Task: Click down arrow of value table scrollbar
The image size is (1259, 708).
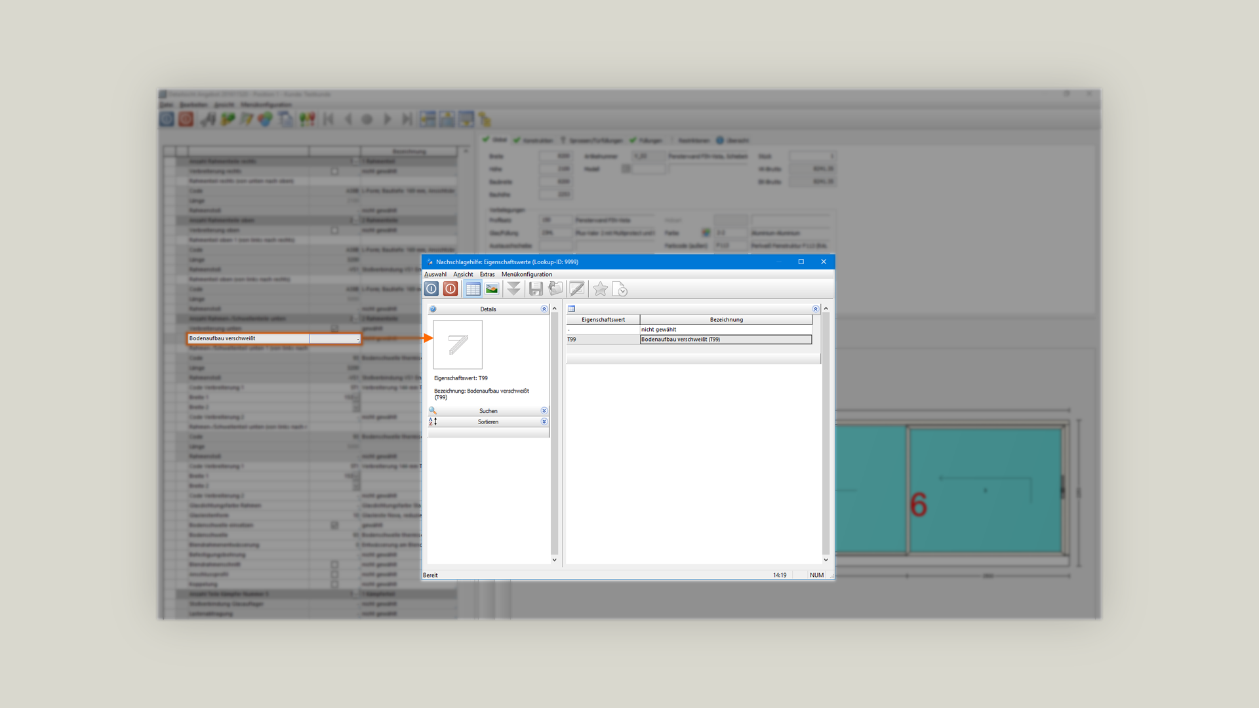Action: pyautogui.click(x=826, y=560)
